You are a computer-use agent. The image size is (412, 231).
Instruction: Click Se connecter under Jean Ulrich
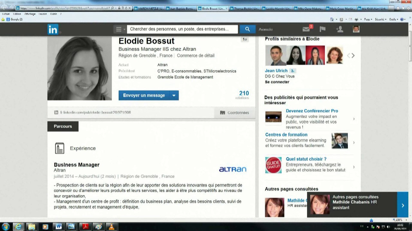[277, 82]
